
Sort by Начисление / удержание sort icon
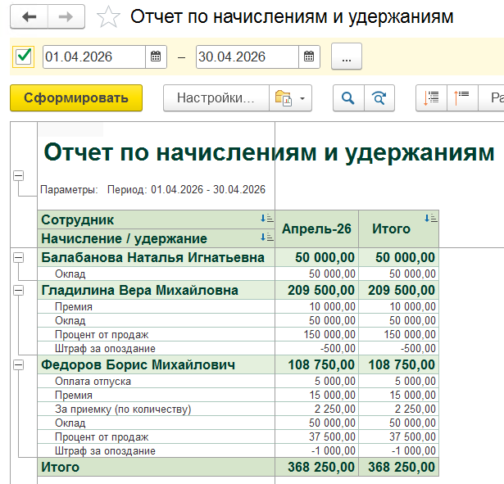pos(267,237)
